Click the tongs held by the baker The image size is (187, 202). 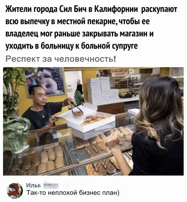[76, 109]
